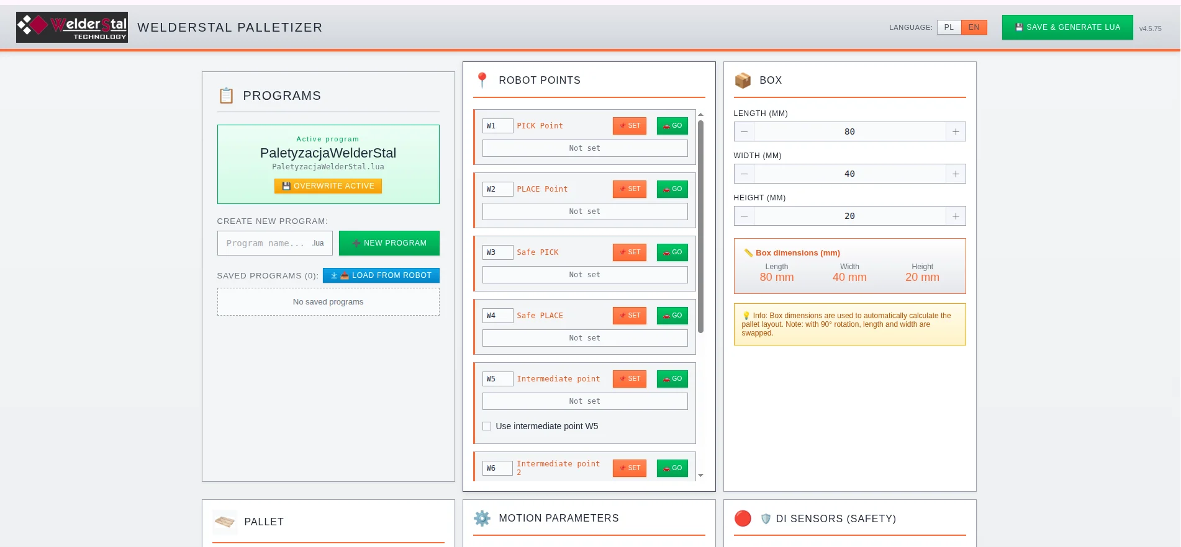
Task: Click the Robot Points scroll up arrow
Action: tap(700, 115)
